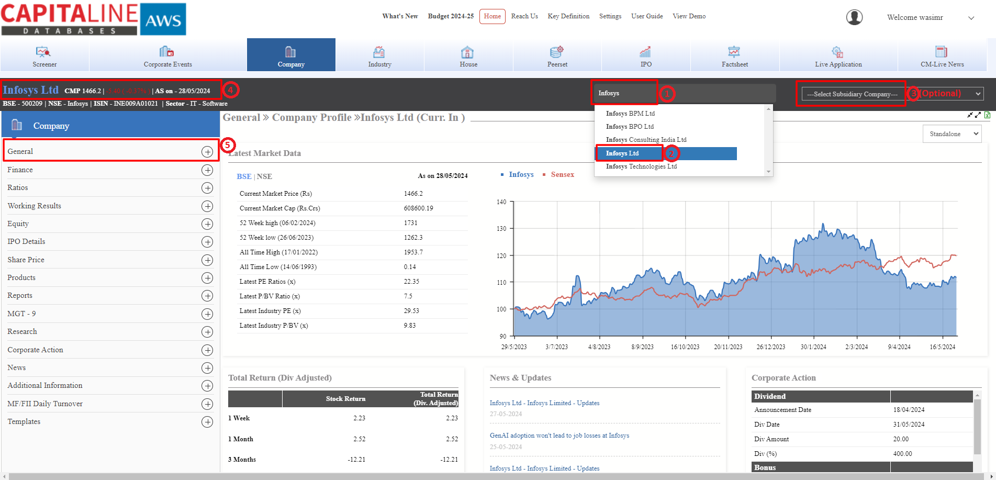996x480 pixels.
Task: Select the Industry module icon
Action: click(379, 52)
